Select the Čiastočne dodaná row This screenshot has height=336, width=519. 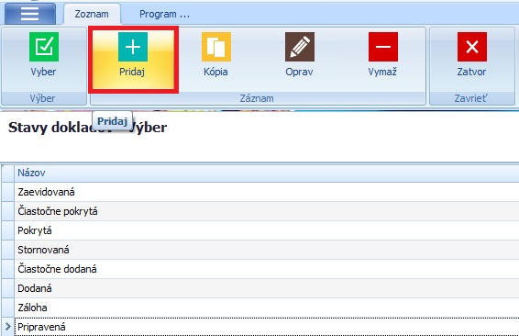[267, 269]
